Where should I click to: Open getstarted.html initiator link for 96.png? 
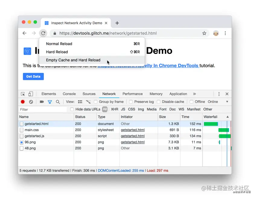pos(133,142)
